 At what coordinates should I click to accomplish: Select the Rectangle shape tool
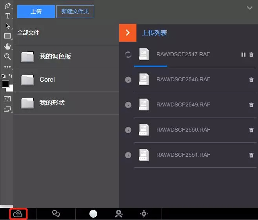(x=7, y=36)
